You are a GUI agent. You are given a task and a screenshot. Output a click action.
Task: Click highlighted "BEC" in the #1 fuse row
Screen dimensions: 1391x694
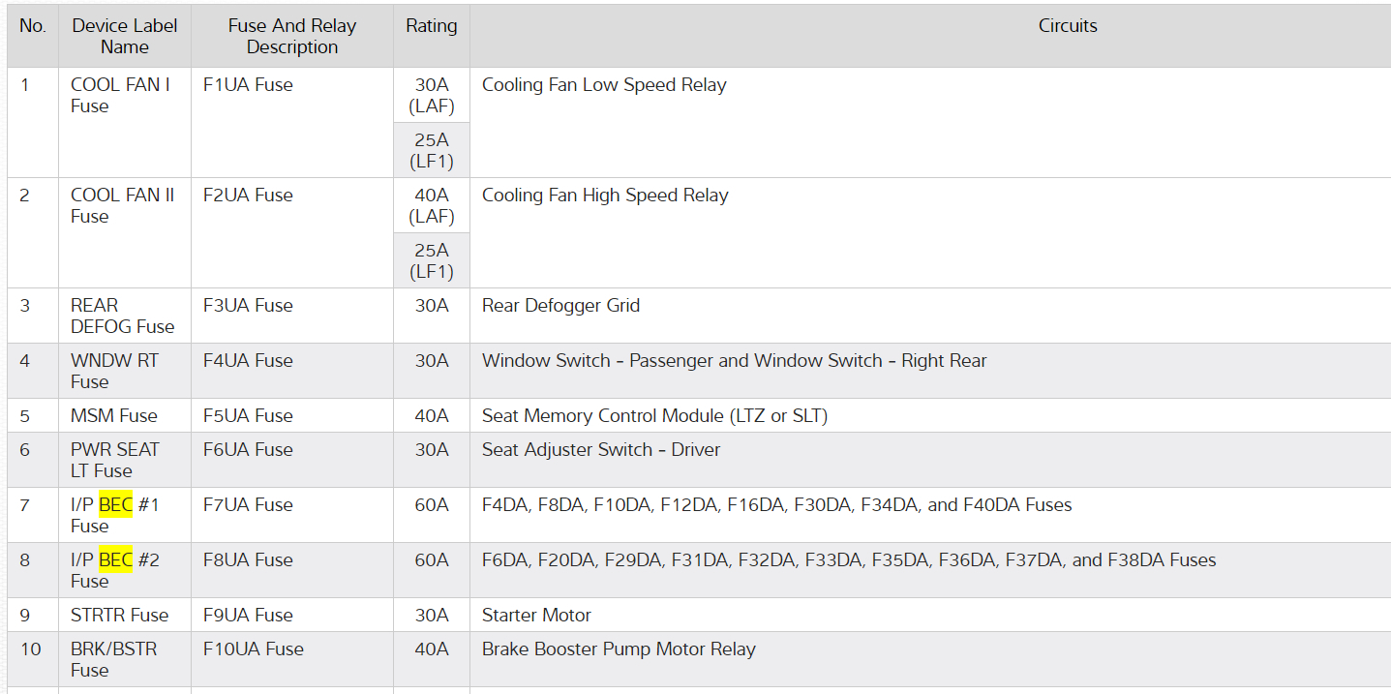tap(115, 505)
